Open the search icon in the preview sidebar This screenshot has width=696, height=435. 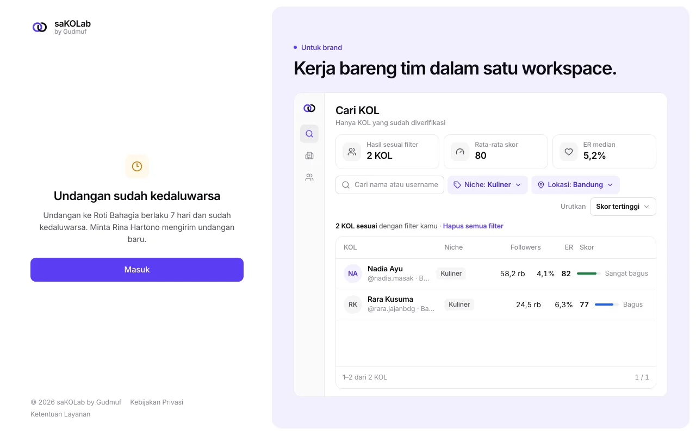[x=309, y=134]
